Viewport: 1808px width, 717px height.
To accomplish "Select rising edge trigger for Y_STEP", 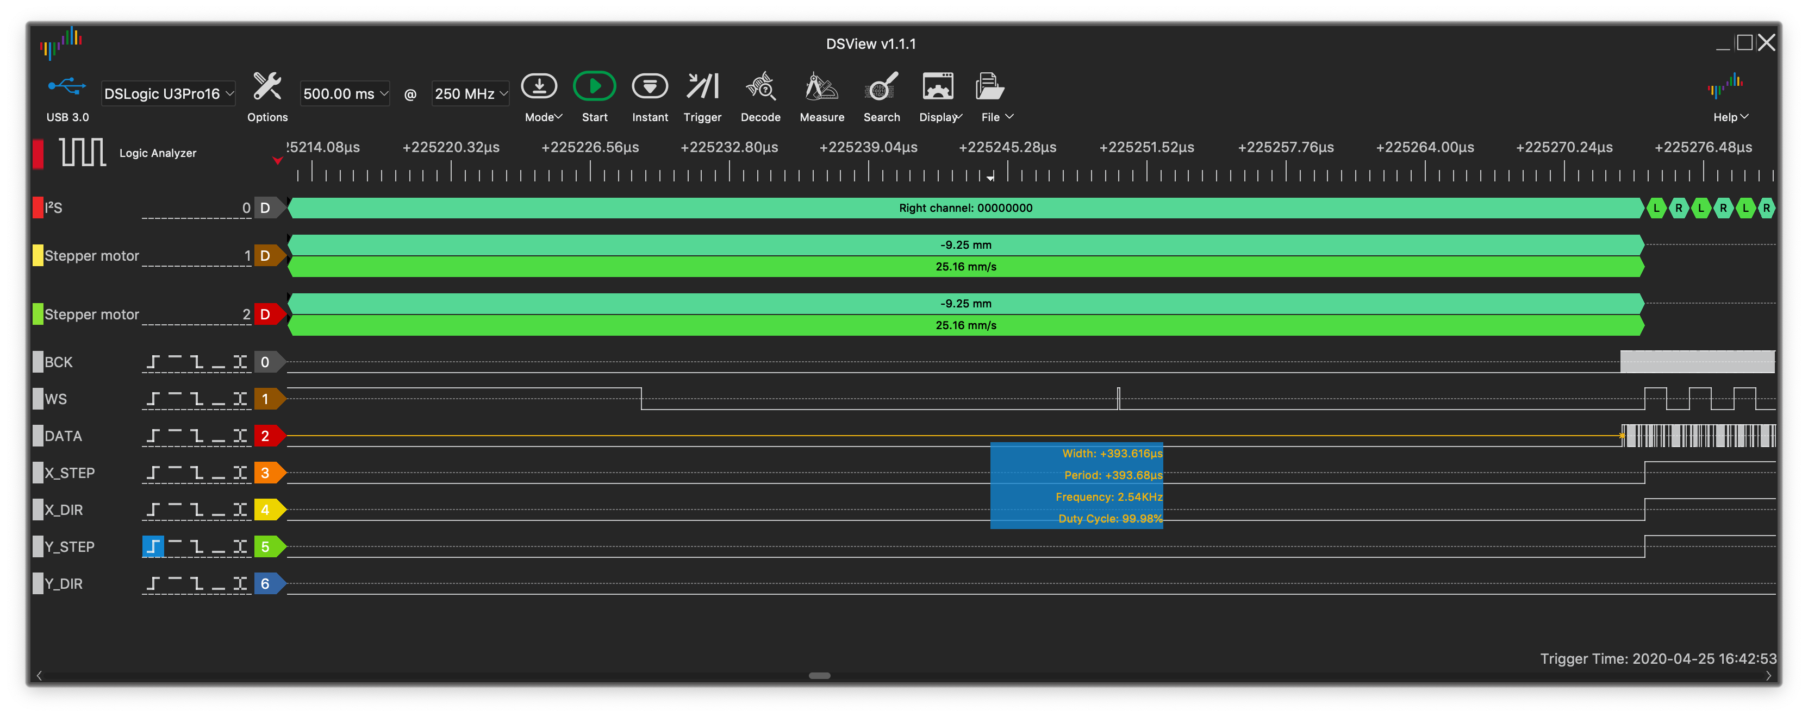I will (x=153, y=546).
